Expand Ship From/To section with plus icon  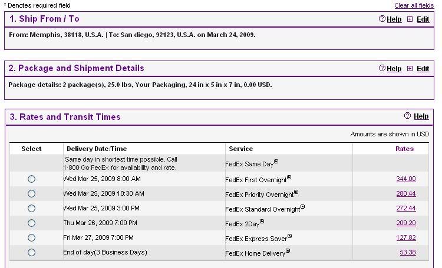[410, 19]
